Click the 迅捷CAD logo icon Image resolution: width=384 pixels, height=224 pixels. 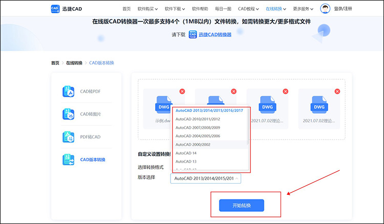55,9
